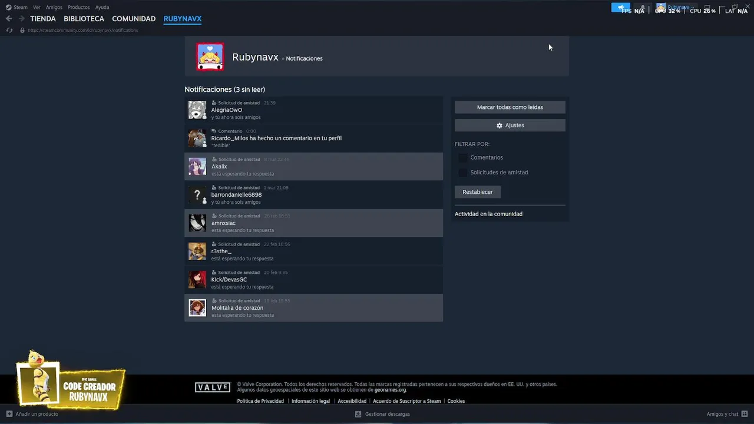The image size is (754, 424).
Task: Open r3sthe_ friend request name
Action: 221,251
